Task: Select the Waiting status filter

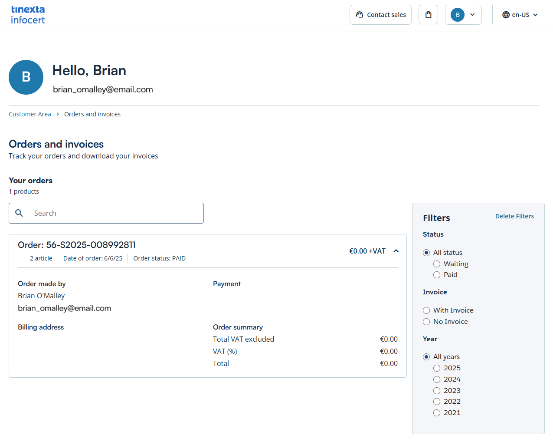Action: pos(437,264)
